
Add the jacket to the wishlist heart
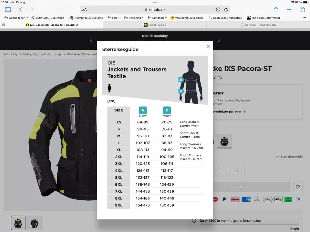298,187
